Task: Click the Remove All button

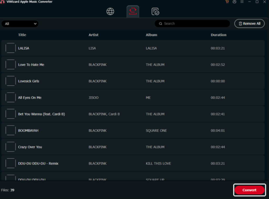Action: tap(249, 24)
